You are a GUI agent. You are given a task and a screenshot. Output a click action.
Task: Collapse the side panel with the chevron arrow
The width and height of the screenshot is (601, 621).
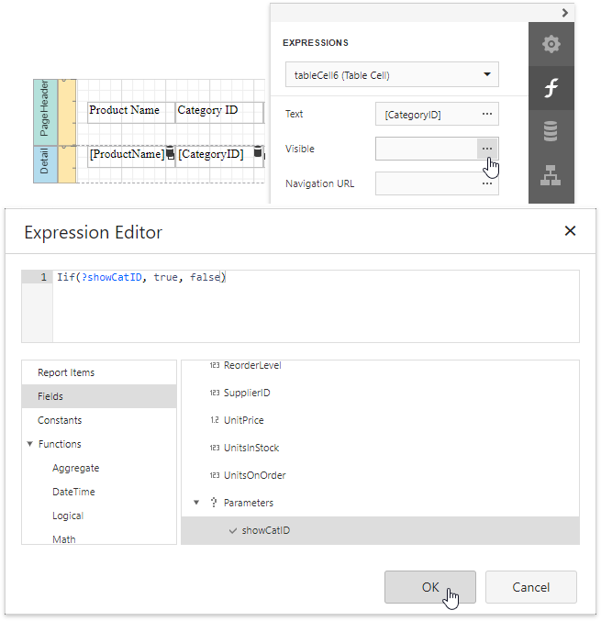pos(565,13)
